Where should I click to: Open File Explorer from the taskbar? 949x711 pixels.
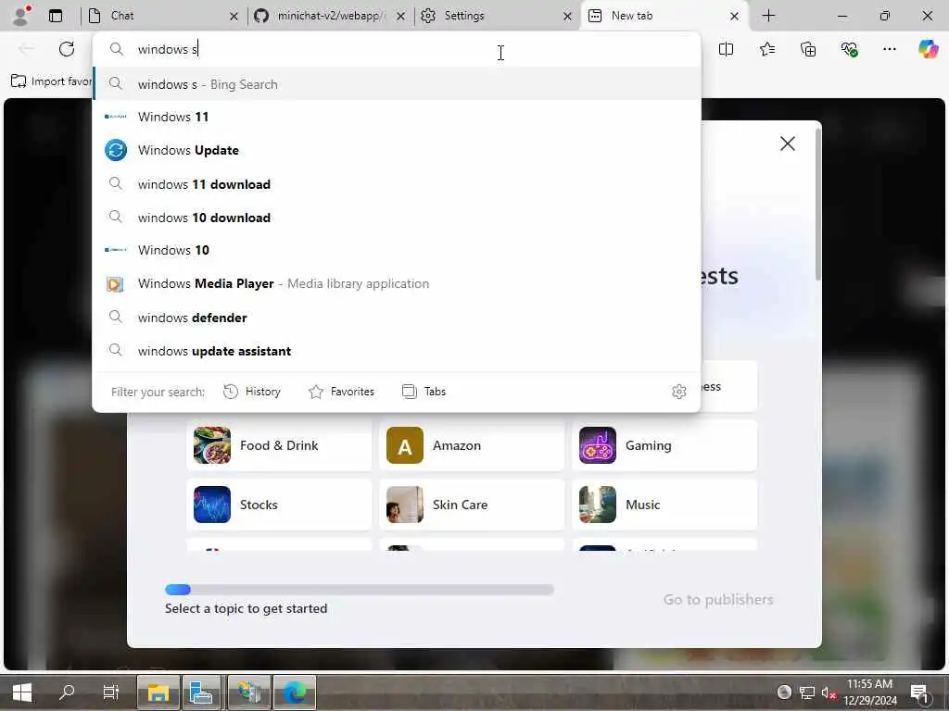tap(158, 692)
